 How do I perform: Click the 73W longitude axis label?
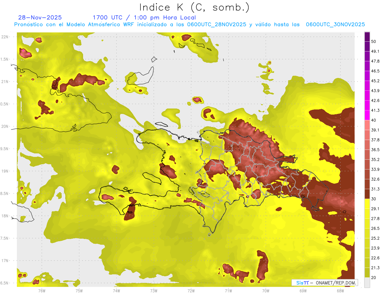pos(154,291)
